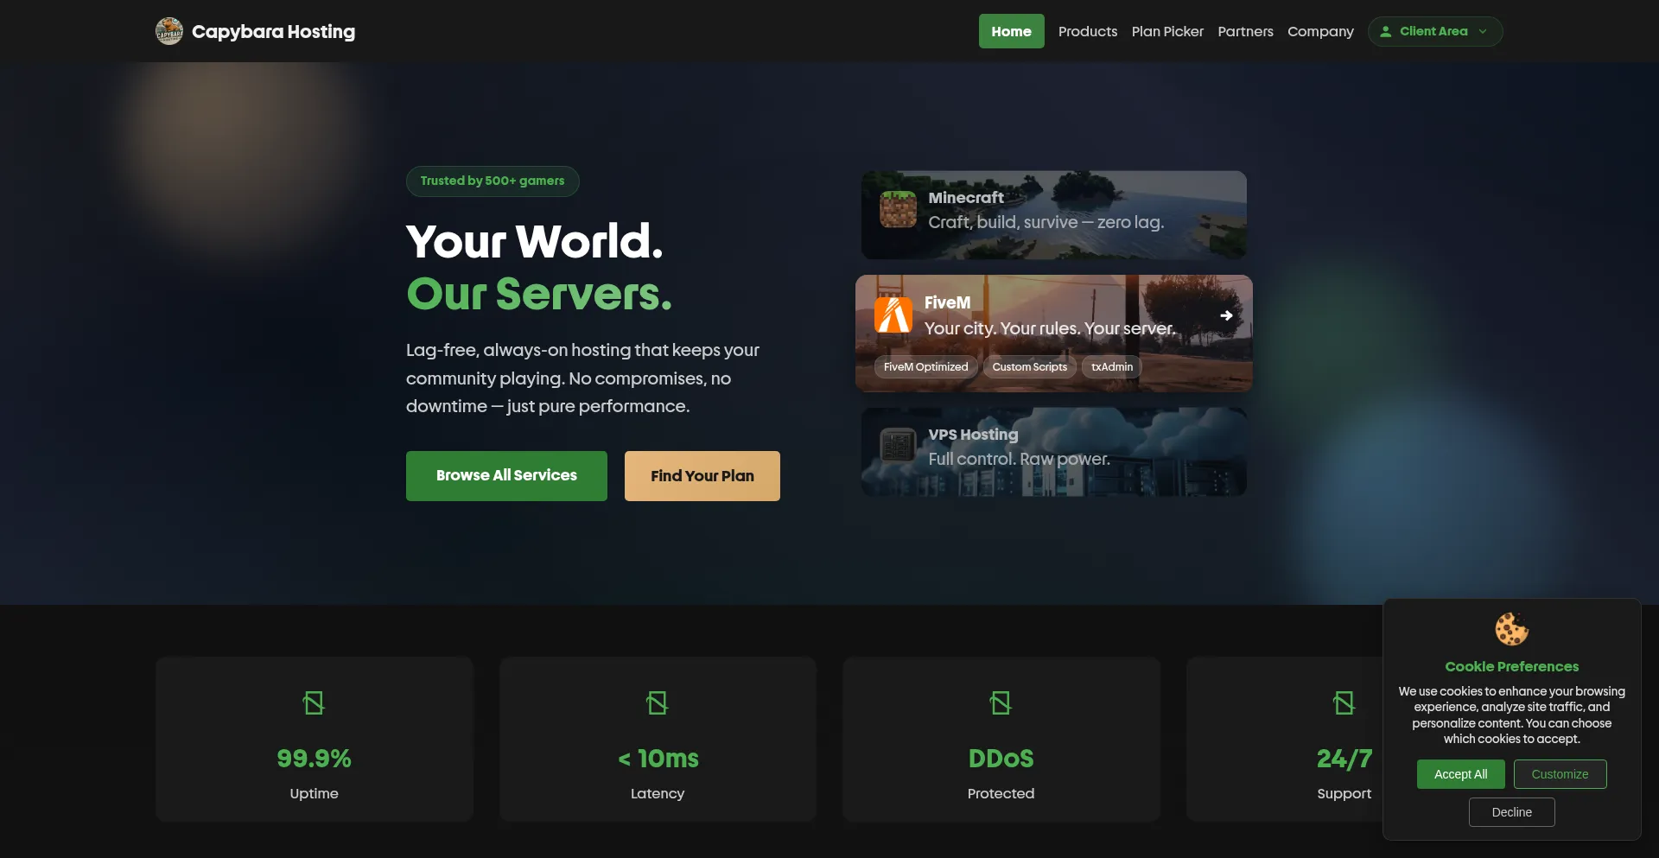1659x858 pixels.
Task: Click the Minecraft grass block icon
Action: pyautogui.click(x=899, y=209)
